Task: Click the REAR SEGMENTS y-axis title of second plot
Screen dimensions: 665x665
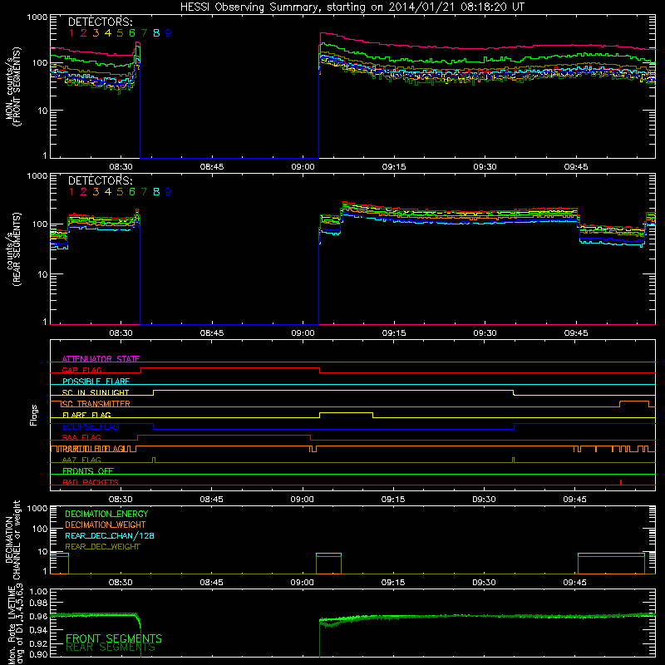Action: (x=17, y=249)
